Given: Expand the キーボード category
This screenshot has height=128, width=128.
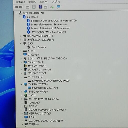Looking at the screenshot, I should pyautogui.click(x=21, y=51).
